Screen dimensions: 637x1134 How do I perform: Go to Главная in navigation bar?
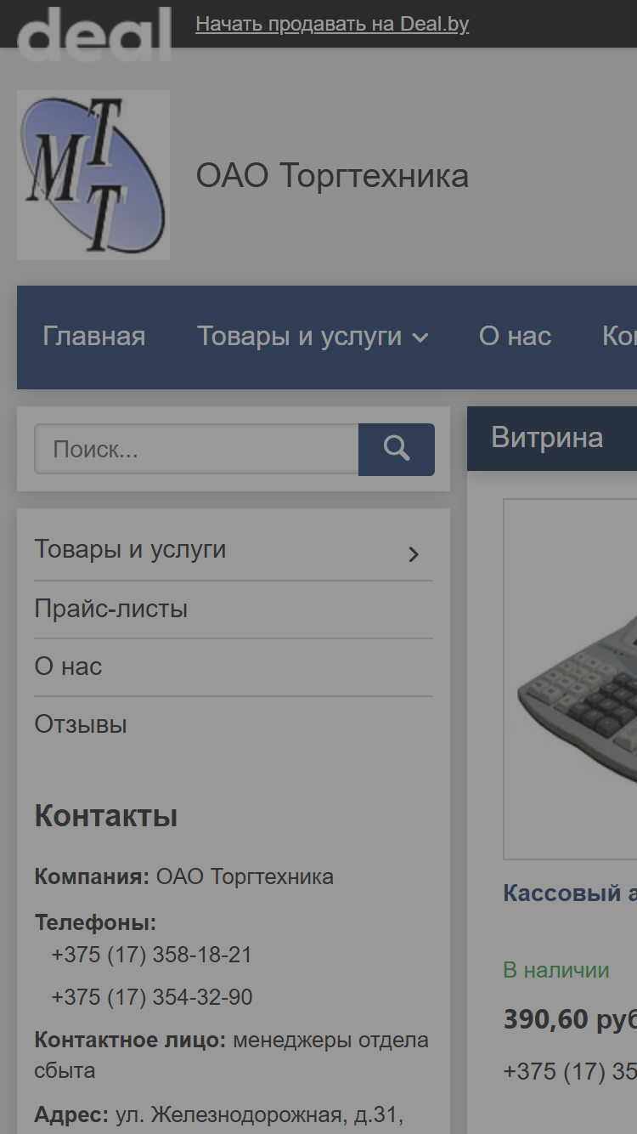pyautogui.click(x=94, y=337)
